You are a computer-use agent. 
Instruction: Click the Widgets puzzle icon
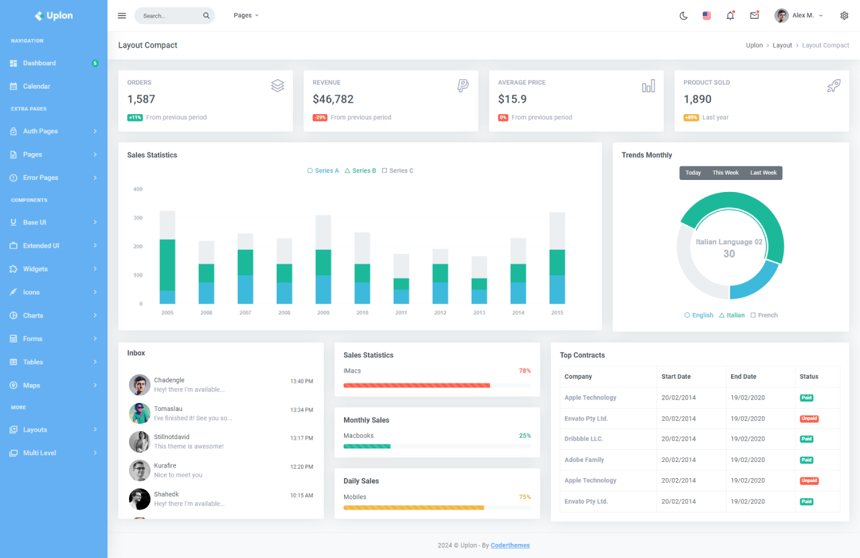tap(13, 269)
